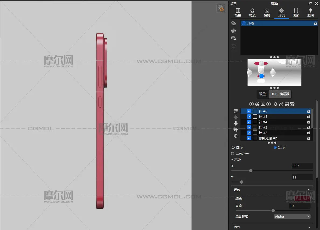Switch to the 材质 tab
320x230 pixels.
pyautogui.click(x=252, y=12)
